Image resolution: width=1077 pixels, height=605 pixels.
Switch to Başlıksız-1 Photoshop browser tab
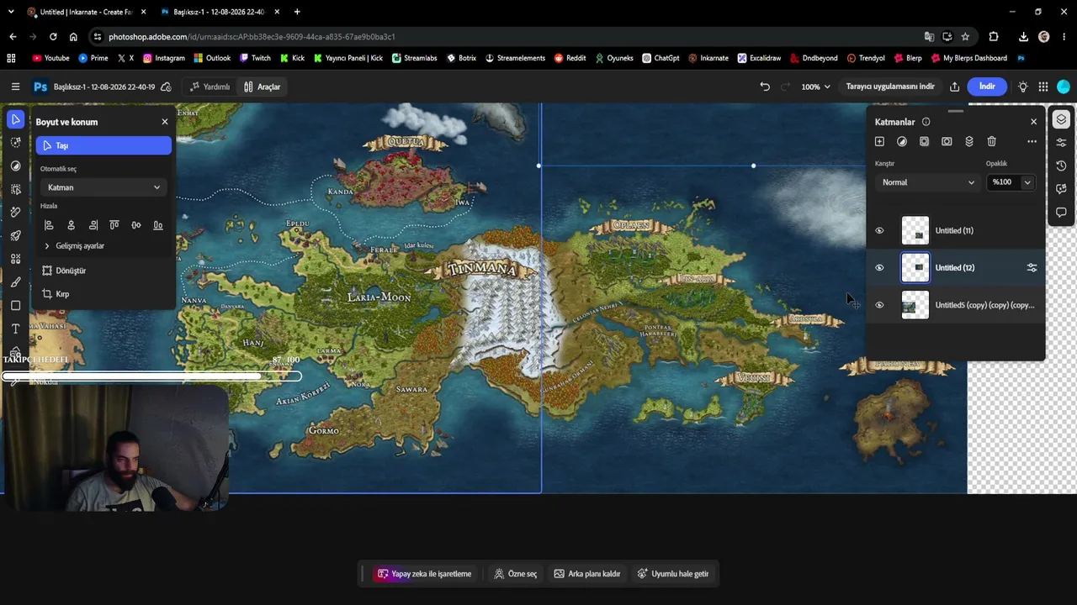[x=220, y=12]
